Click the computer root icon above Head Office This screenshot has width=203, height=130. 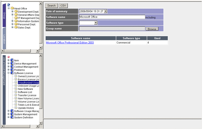(x=9, y=5)
